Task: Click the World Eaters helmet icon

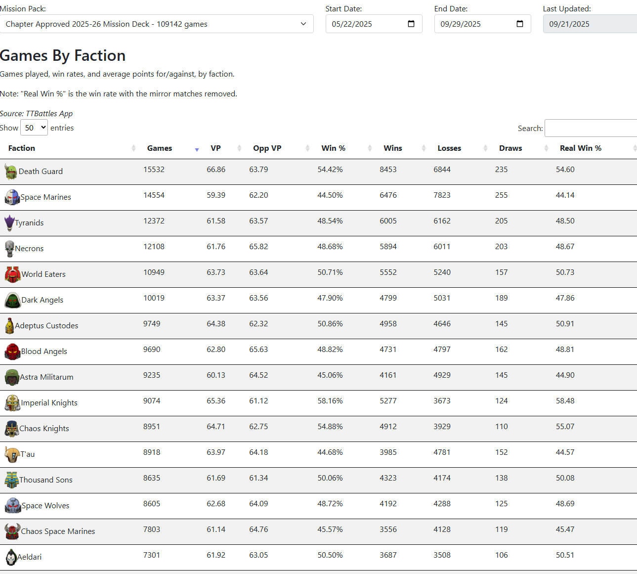Action: click(x=12, y=274)
